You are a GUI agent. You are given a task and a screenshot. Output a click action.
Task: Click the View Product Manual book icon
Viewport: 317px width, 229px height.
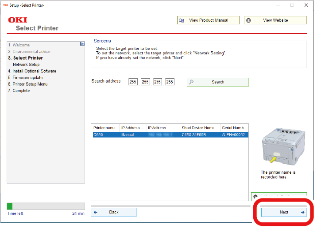[181, 20]
